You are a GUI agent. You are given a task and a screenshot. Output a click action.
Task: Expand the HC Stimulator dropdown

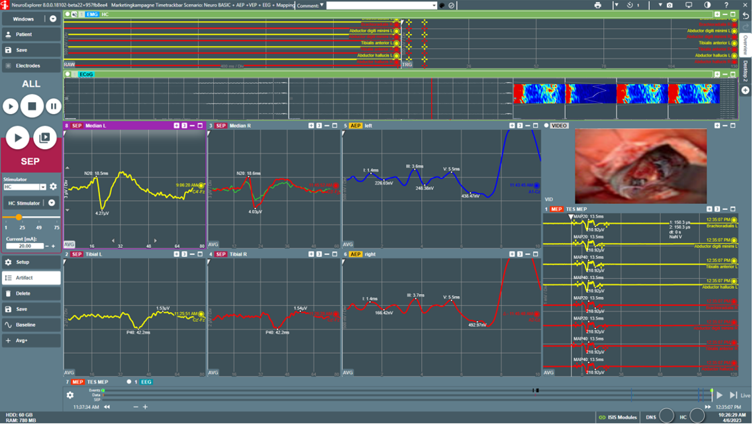[52, 203]
